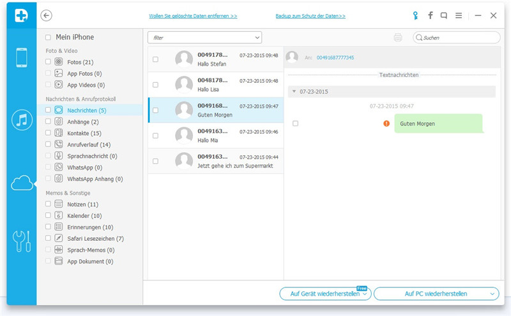The image size is (511, 316).
Task: Click Auf Gerät wiederherstellen button
Action: (x=325, y=294)
